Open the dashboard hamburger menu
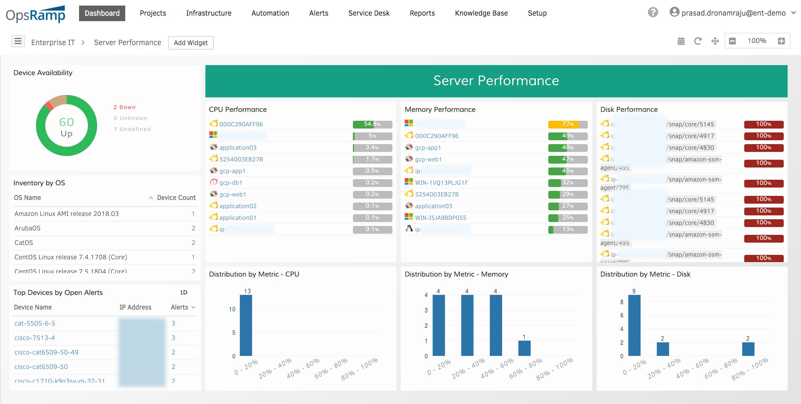Viewport: 801px width, 404px height. coord(18,41)
